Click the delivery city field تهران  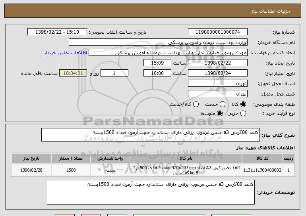click(x=218, y=94)
